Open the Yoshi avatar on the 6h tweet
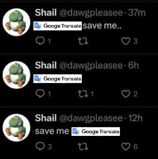Viewport: 158px width, 159px height. pos(16,75)
